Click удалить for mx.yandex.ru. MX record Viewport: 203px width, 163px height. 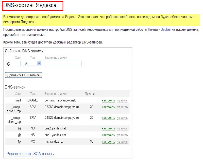point(123,142)
